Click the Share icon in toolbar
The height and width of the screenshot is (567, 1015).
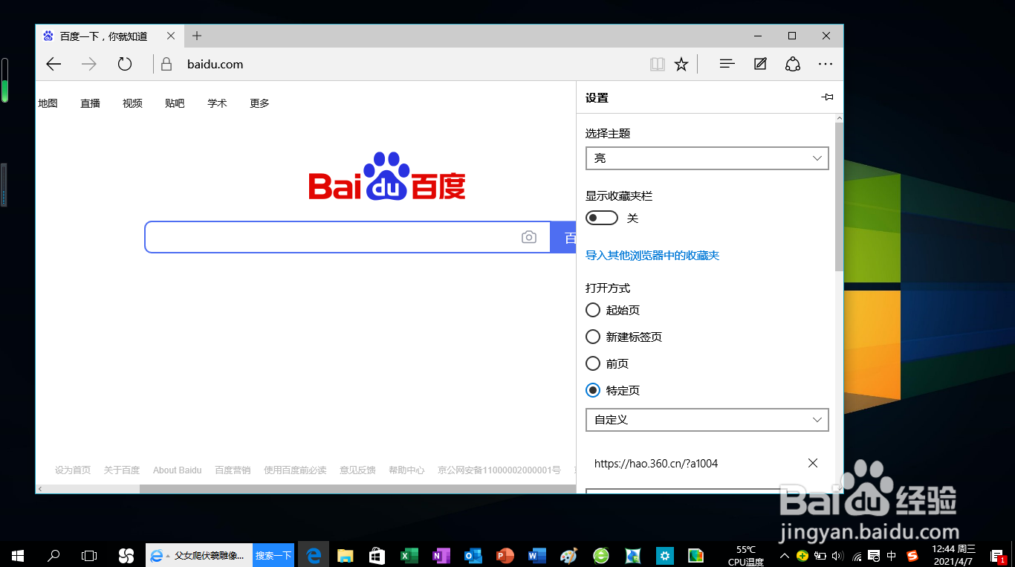[x=793, y=65]
